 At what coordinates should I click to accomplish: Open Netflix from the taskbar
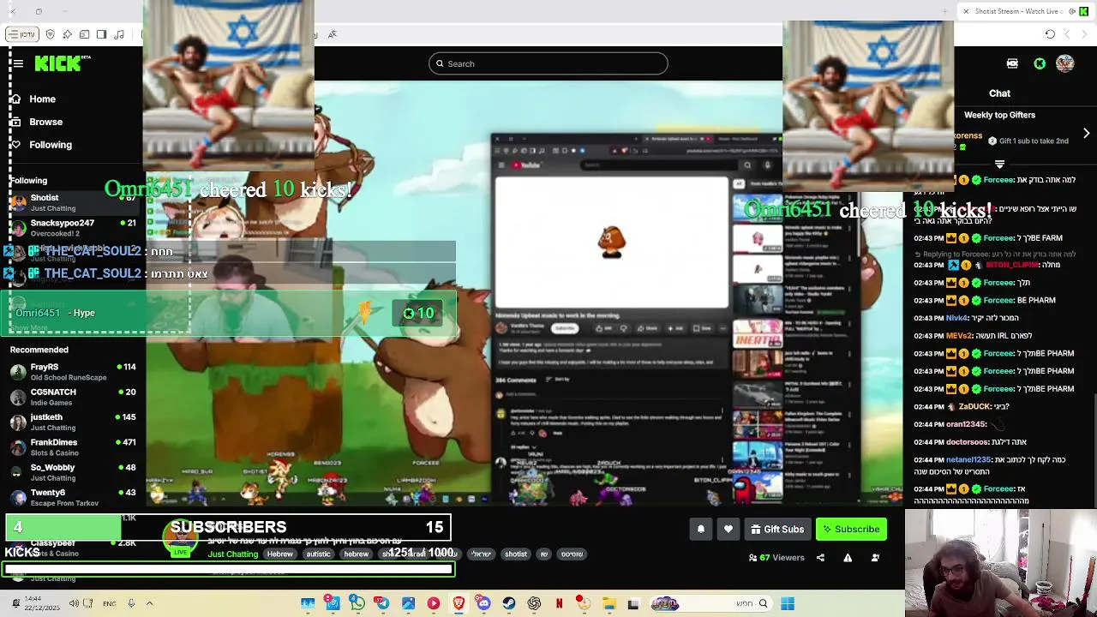pyautogui.click(x=559, y=604)
